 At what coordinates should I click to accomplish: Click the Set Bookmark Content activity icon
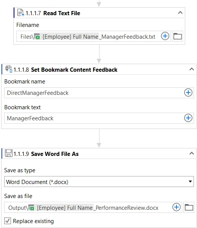(x=9, y=69)
